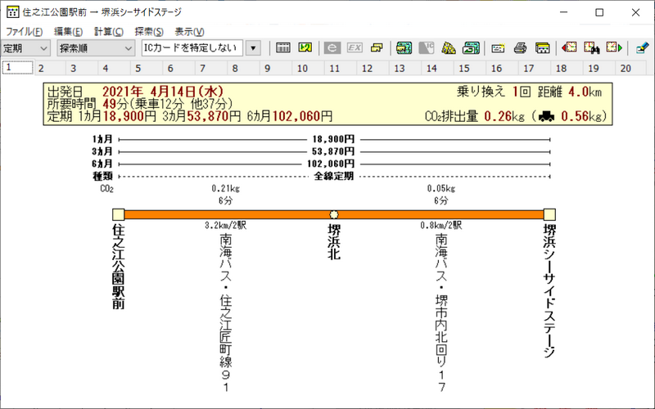Select route tab 17

click(x=535, y=68)
